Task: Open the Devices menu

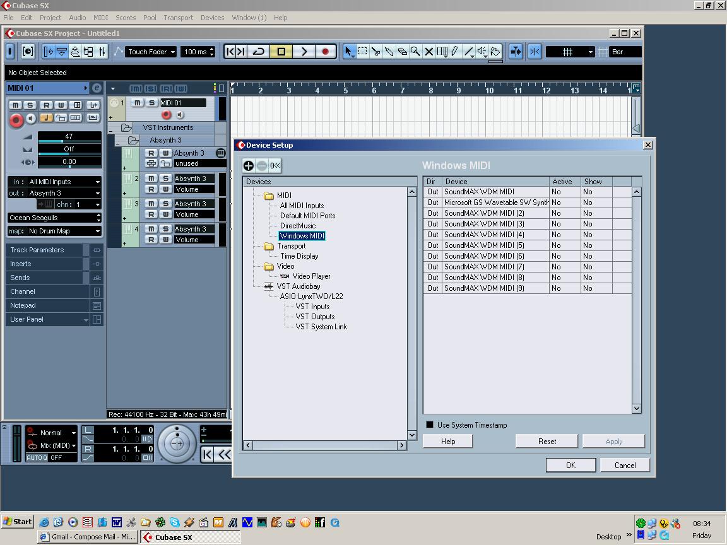Action: pyautogui.click(x=212, y=18)
